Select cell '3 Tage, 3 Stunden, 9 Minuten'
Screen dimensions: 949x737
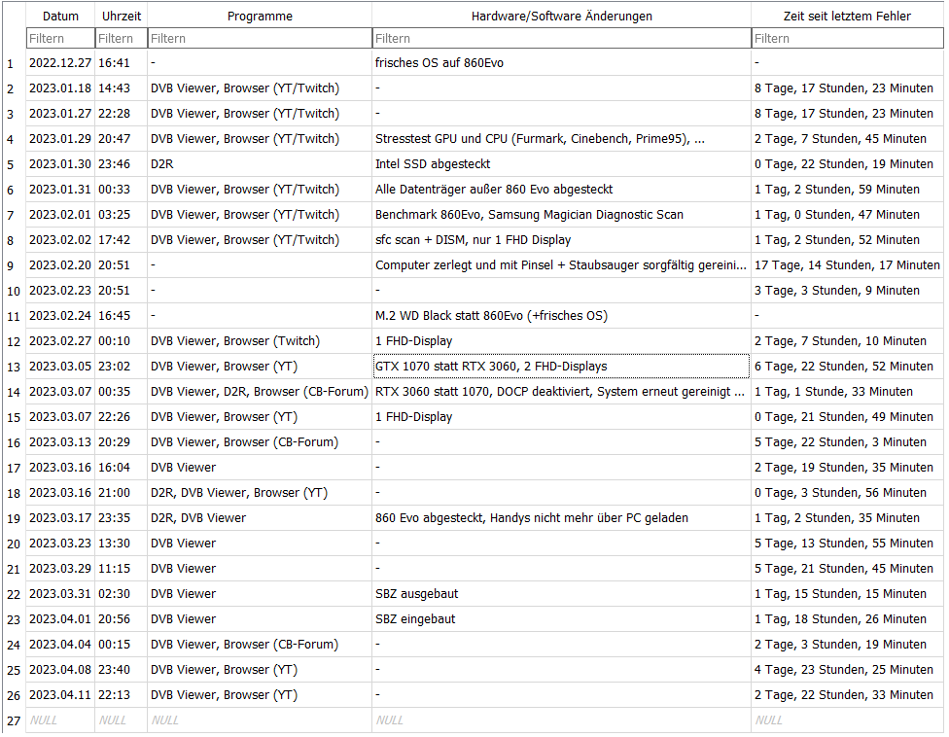[x=847, y=291]
